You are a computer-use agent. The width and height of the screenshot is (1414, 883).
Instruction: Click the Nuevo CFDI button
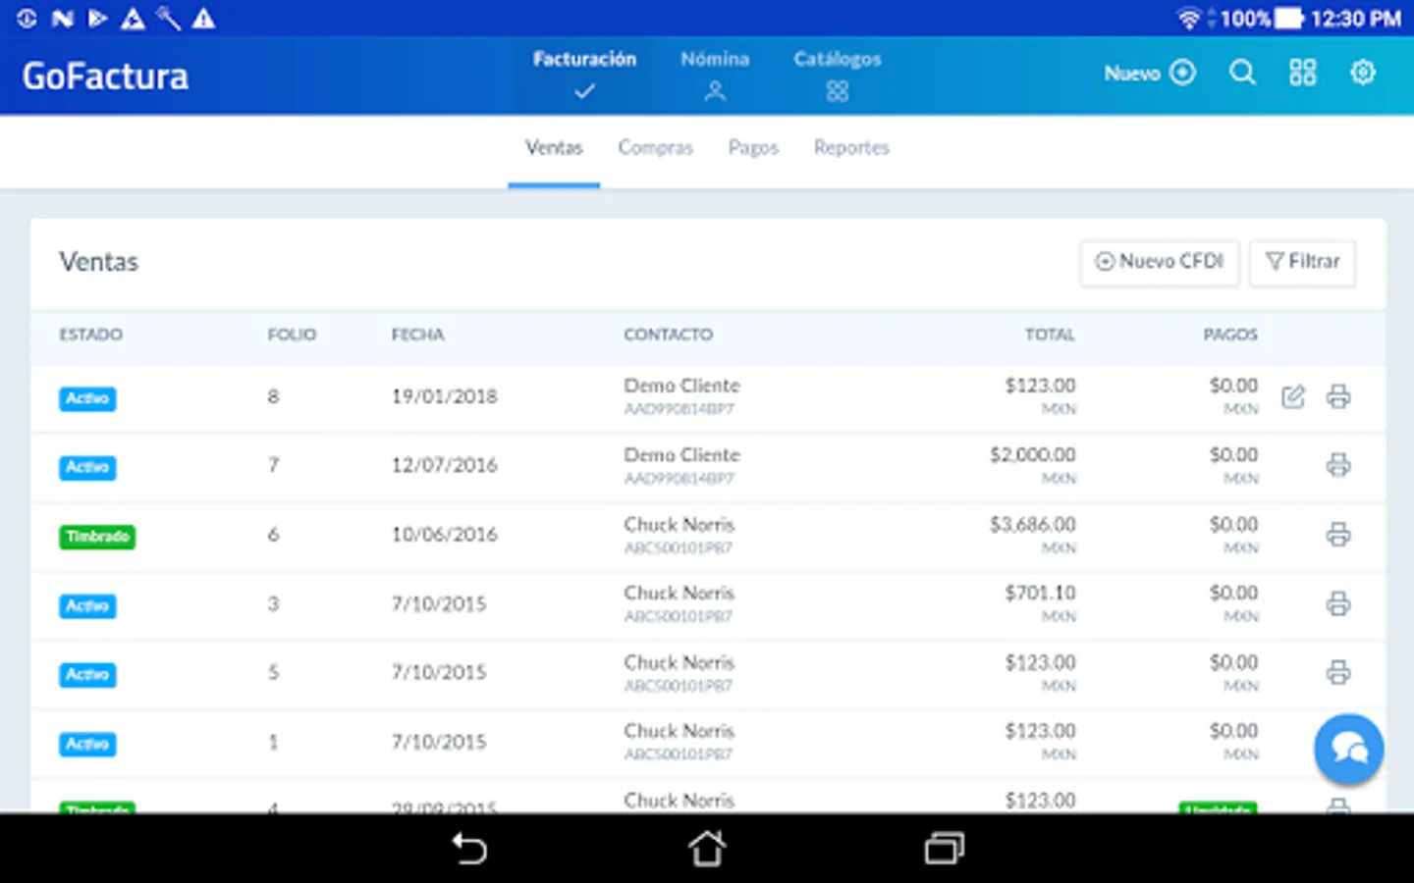[x=1160, y=262]
